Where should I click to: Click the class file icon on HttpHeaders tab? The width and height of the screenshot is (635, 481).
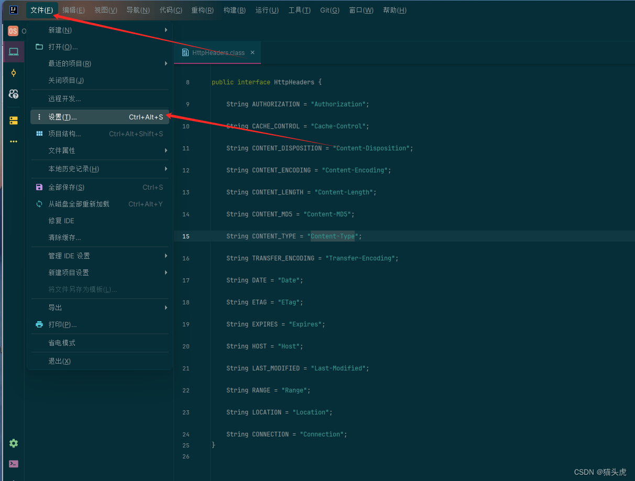click(185, 52)
